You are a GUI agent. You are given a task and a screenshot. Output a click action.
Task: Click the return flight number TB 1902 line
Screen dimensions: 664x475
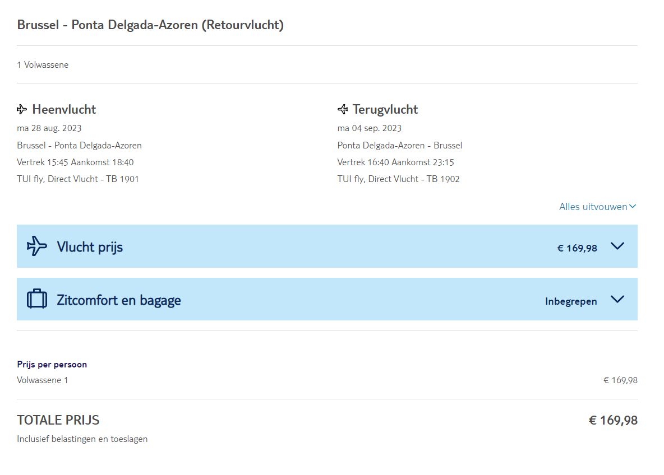click(398, 179)
